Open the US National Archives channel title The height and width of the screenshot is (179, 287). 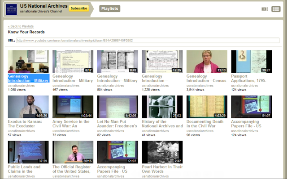pyautogui.click(x=44, y=6)
